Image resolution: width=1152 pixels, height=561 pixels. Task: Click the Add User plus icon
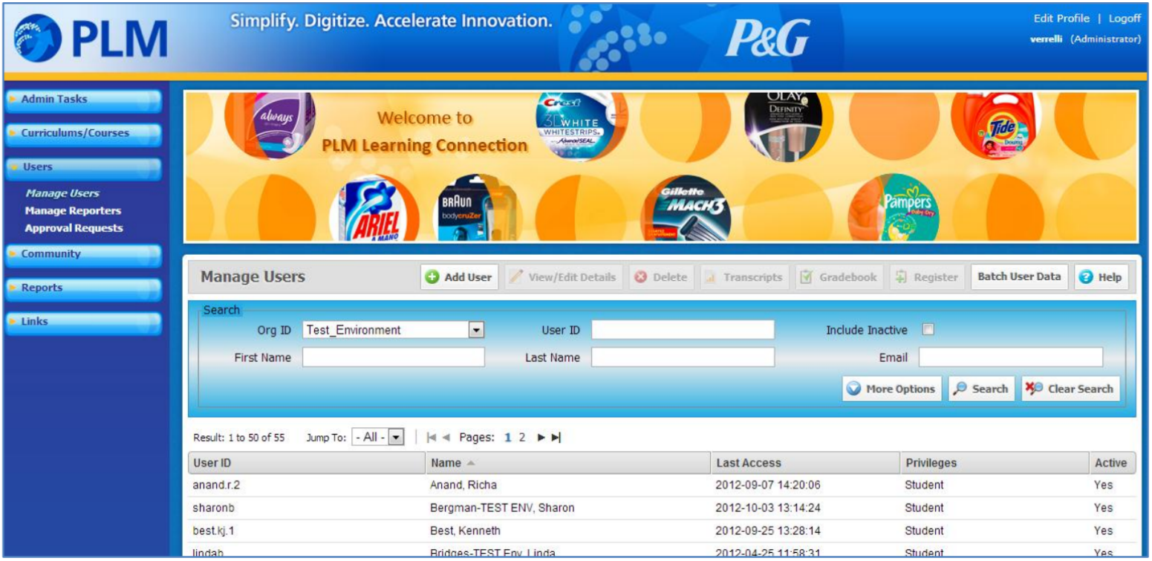[432, 277]
